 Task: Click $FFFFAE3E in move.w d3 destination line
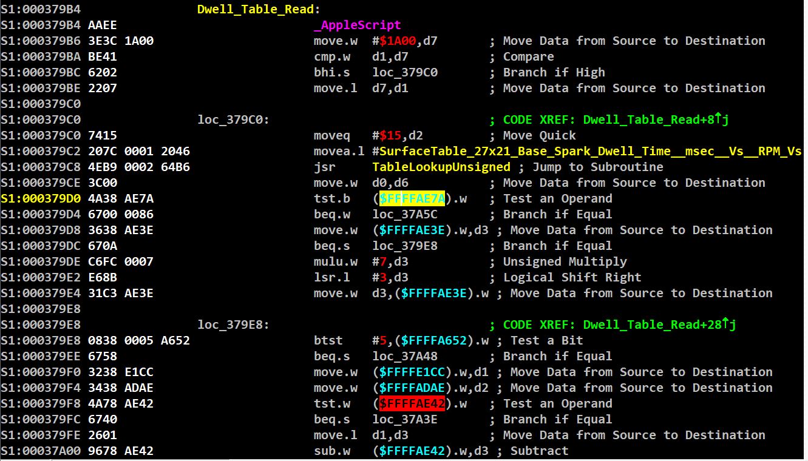coord(434,293)
